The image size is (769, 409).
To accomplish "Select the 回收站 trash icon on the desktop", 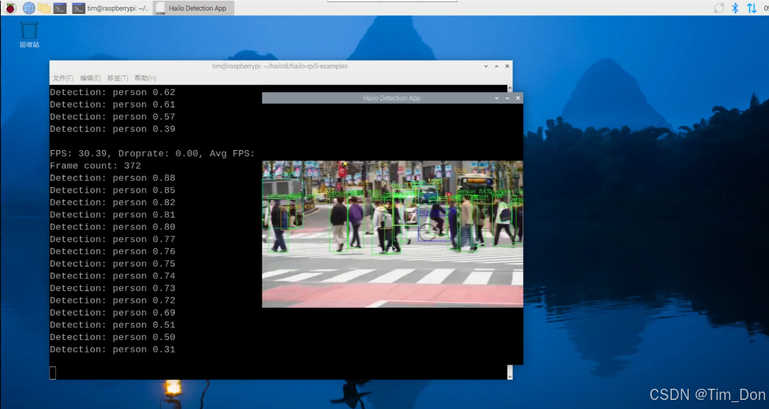I will click(29, 34).
